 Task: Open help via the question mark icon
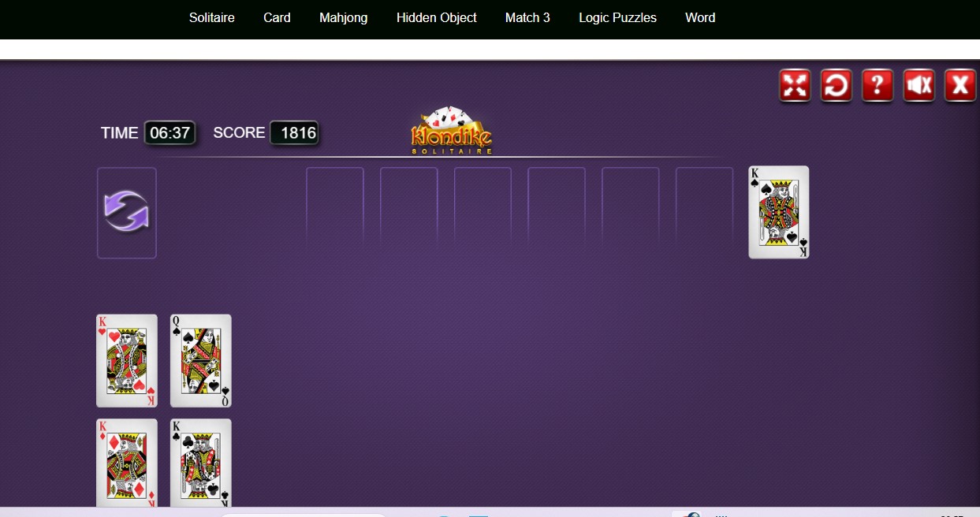pos(878,85)
